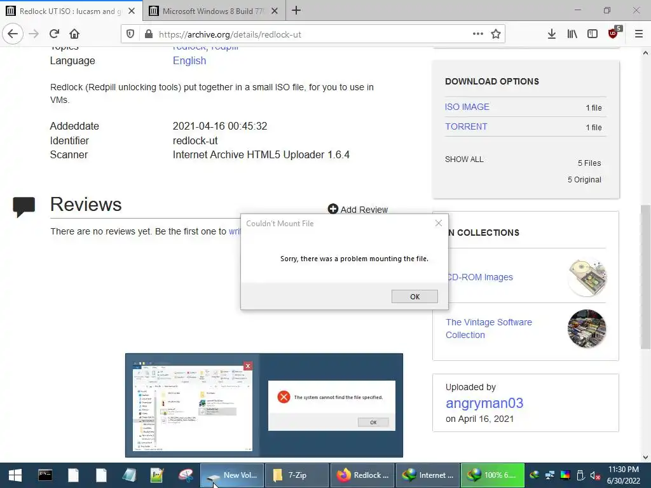Open the Firefox hamburger menu
651x488 pixels.
click(639, 34)
